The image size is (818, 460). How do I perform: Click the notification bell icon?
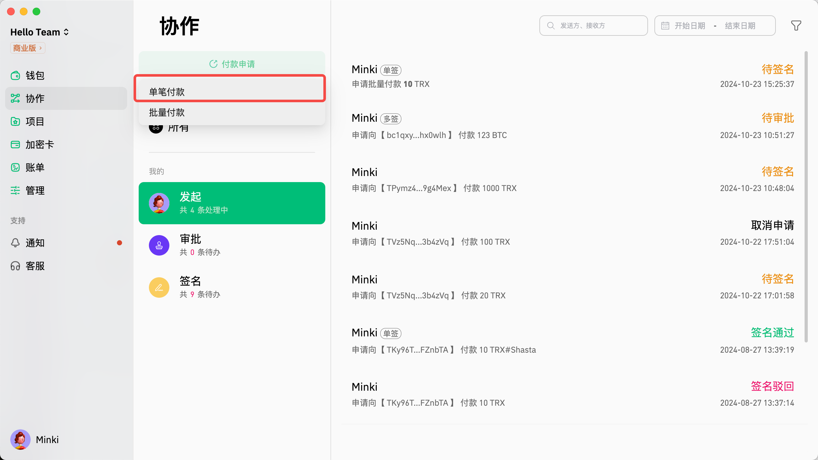pyautogui.click(x=15, y=243)
